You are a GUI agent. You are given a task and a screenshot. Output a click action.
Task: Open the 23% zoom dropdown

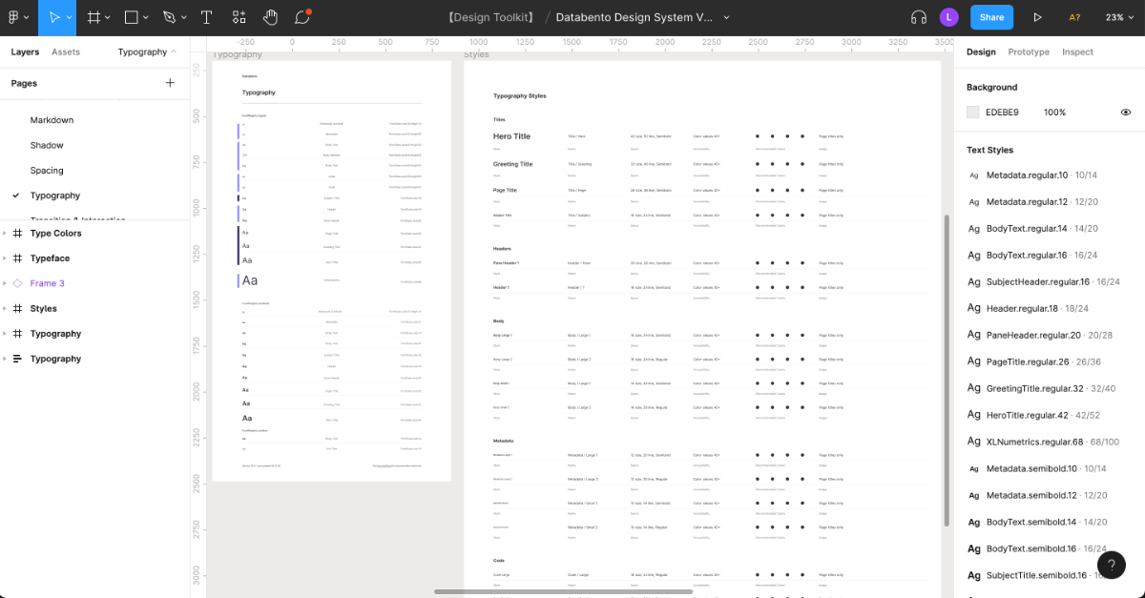[x=1119, y=17]
